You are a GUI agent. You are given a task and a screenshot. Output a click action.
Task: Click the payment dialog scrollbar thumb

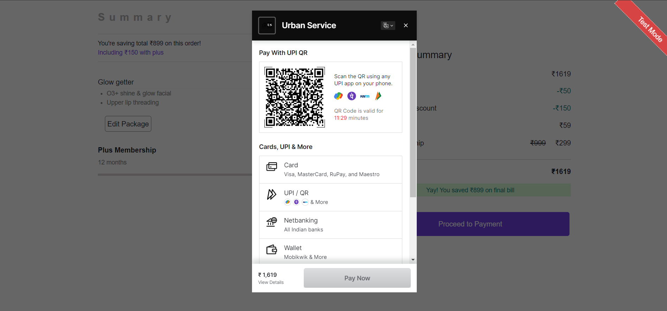[x=413, y=123]
